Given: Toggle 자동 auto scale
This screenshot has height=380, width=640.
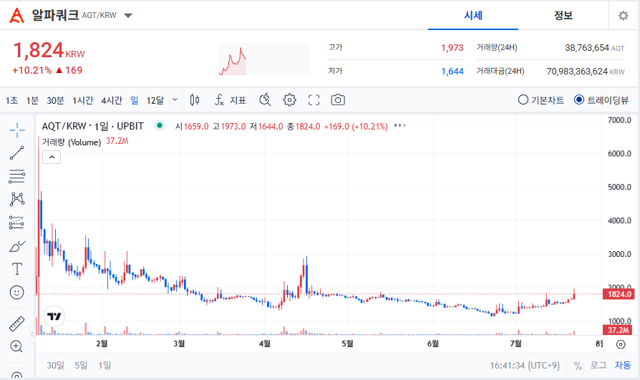Looking at the screenshot, I should click(x=623, y=365).
